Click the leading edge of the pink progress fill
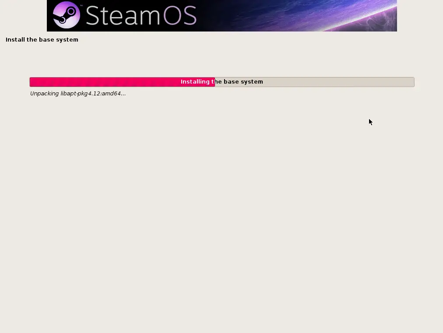Screen dimensions: 443x333 coord(214,82)
